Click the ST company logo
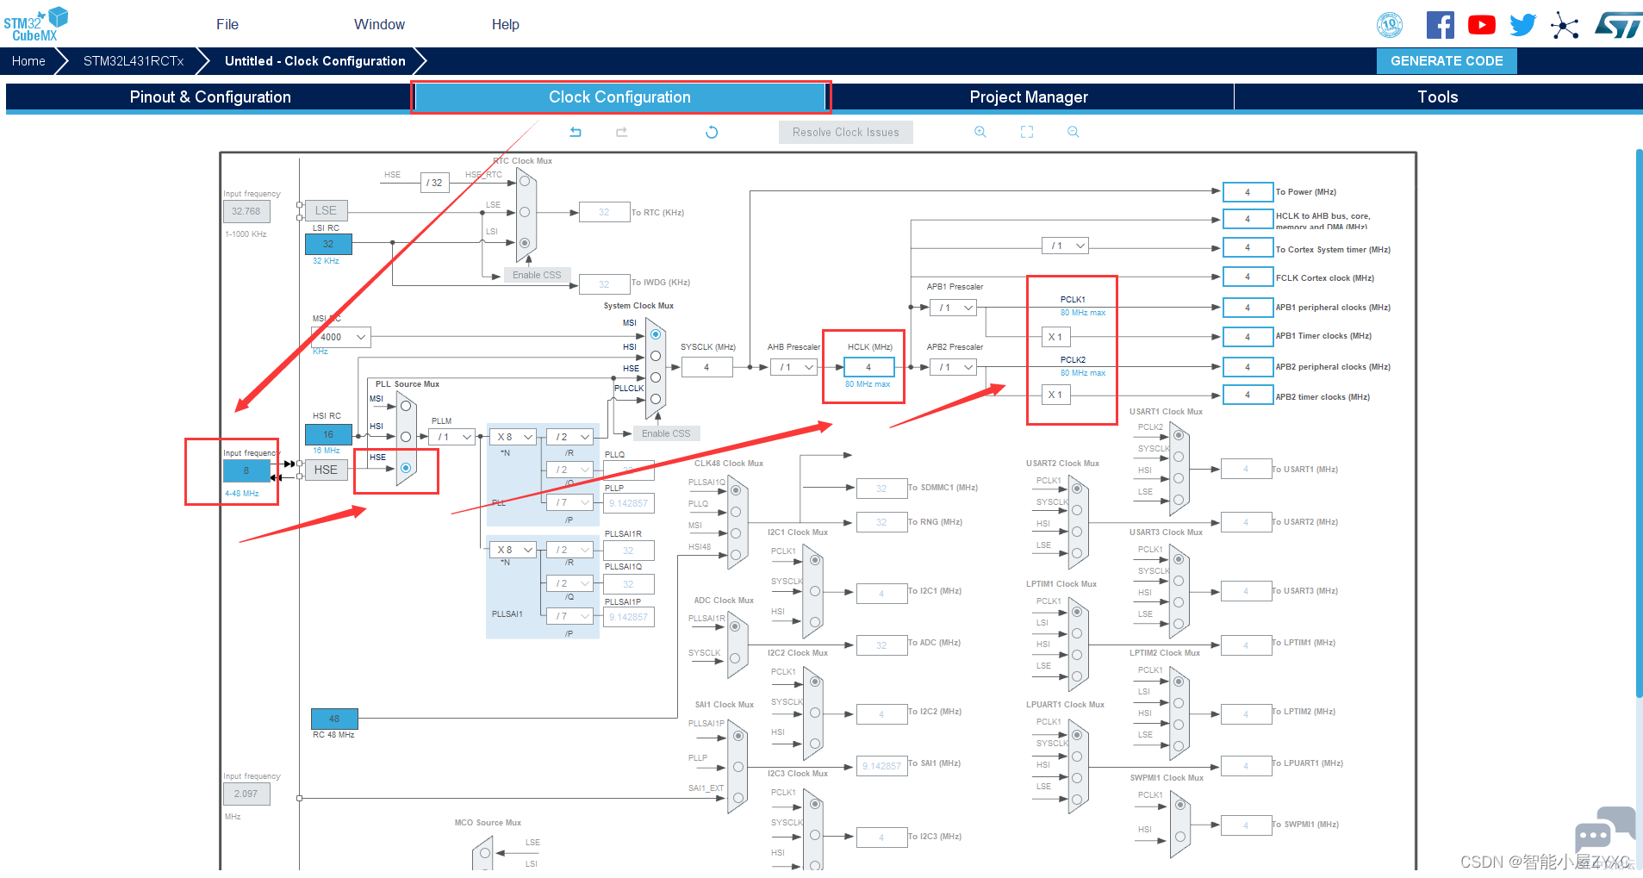Image resolution: width=1643 pixels, height=878 pixels. (1617, 25)
